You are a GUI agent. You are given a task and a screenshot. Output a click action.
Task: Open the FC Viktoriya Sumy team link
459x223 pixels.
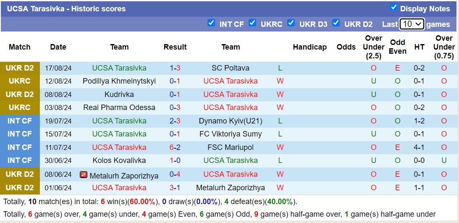pyautogui.click(x=230, y=134)
